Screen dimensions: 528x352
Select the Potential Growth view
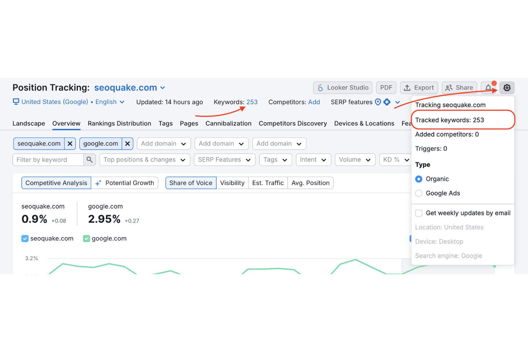coord(125,183)
